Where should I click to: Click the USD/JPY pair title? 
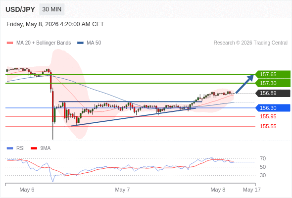pos(20,9)
